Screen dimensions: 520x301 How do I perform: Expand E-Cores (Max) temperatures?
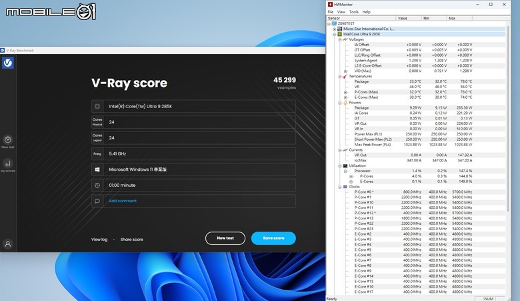point(345,97)
